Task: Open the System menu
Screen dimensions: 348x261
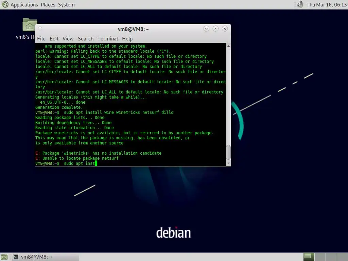Action: (66, 5)
